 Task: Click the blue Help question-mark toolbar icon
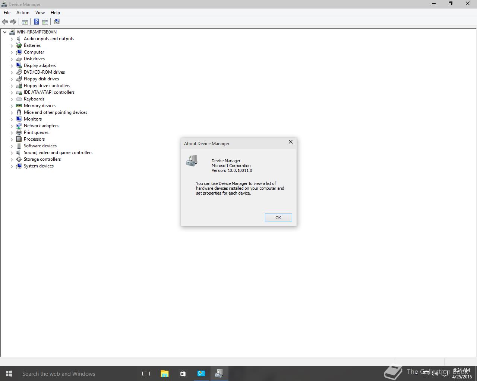(x=37, y=22)
